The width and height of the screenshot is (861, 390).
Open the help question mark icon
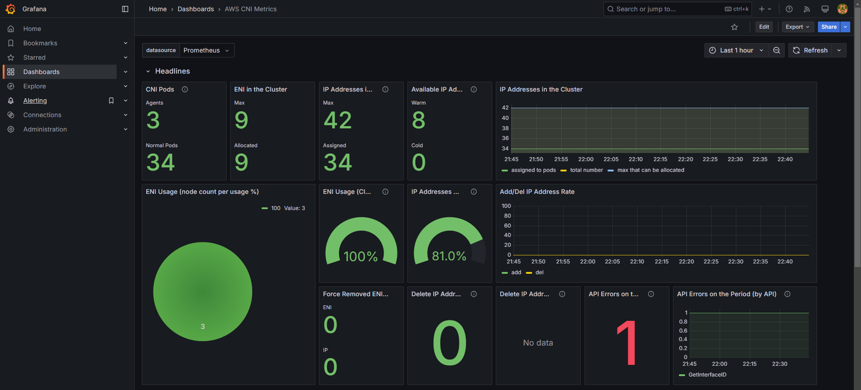pyautogui.click(x=789, y=9)
